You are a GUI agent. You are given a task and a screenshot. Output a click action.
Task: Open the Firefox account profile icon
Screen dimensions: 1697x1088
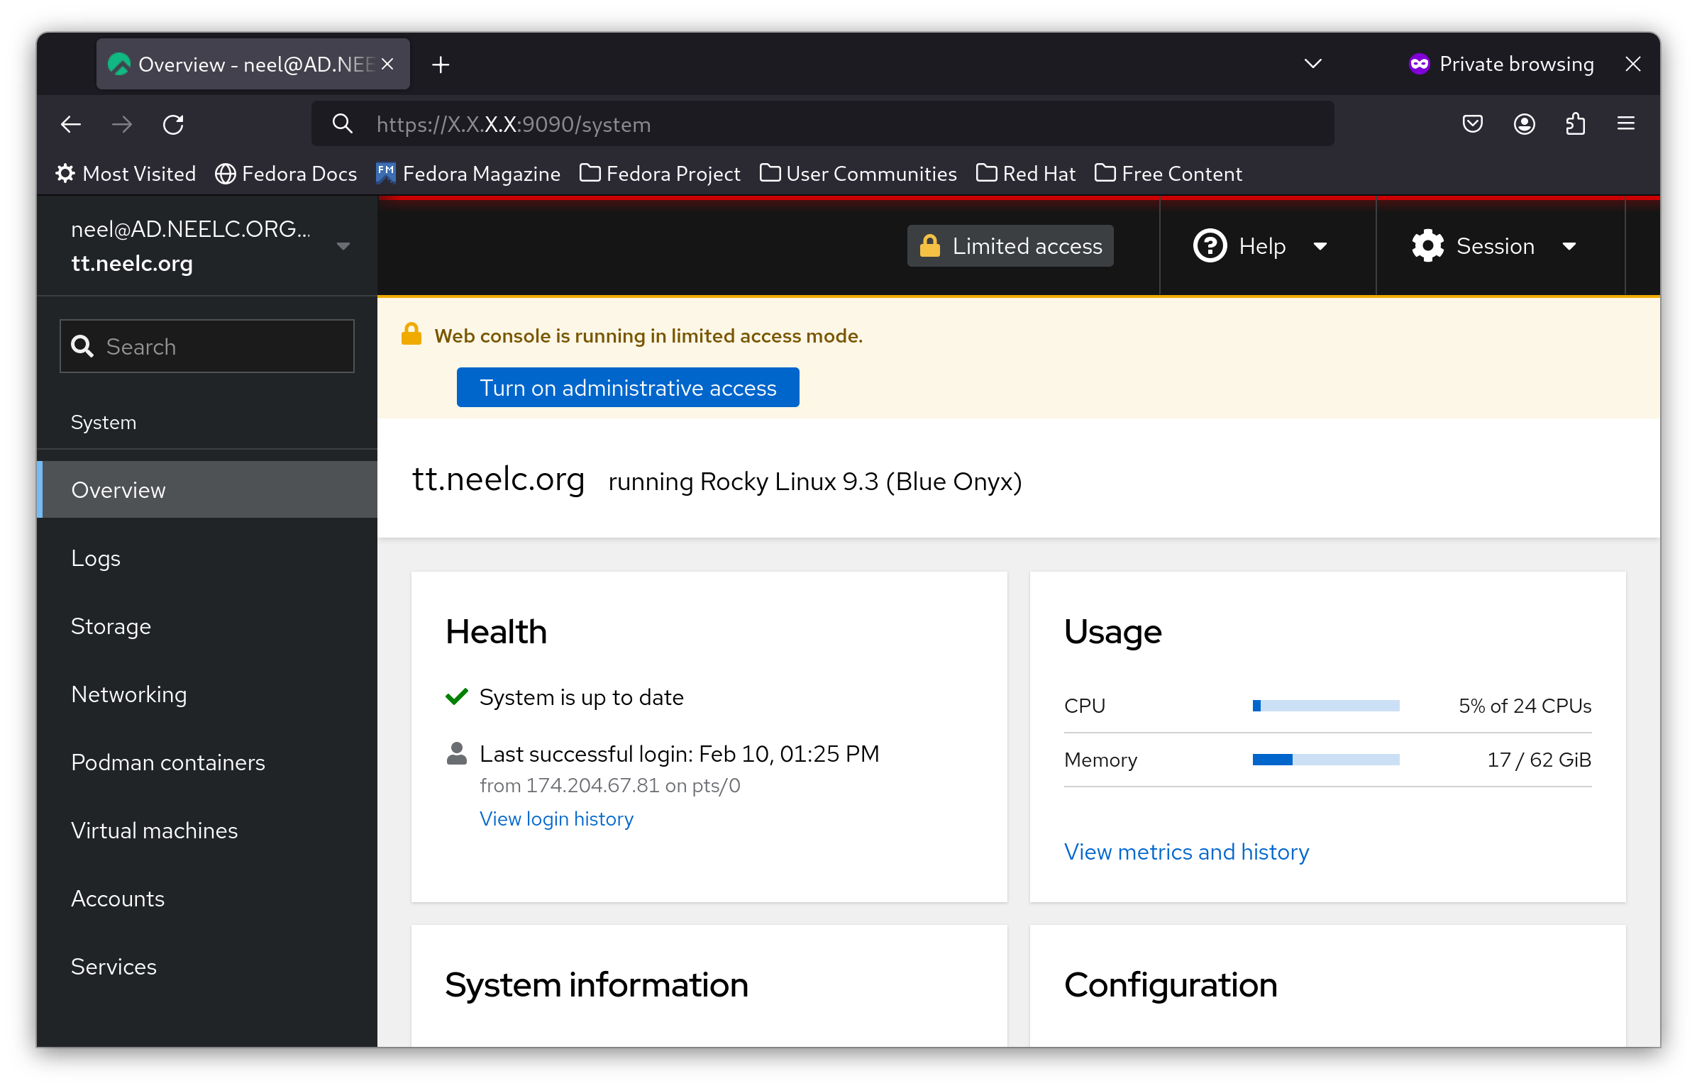point(1524,125)
